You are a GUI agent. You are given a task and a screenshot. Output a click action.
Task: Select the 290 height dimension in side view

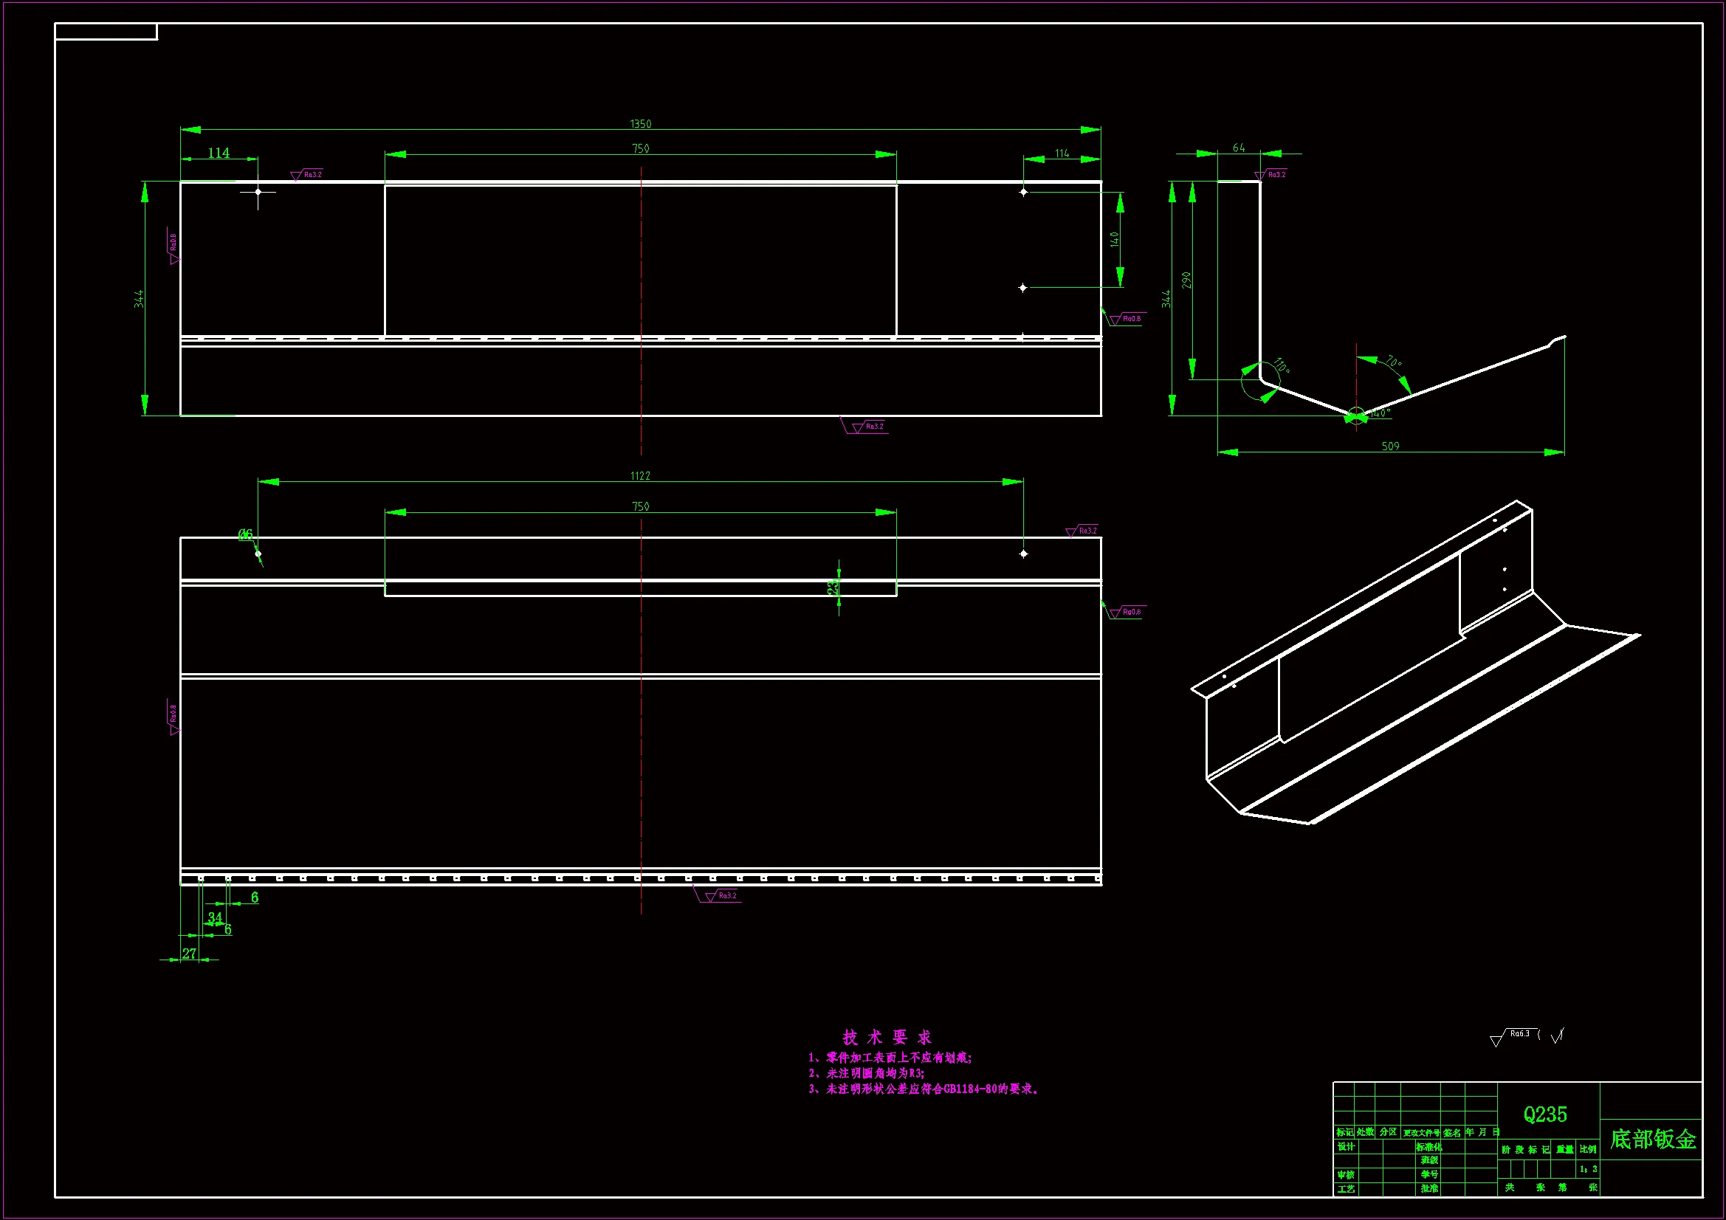1186,280
